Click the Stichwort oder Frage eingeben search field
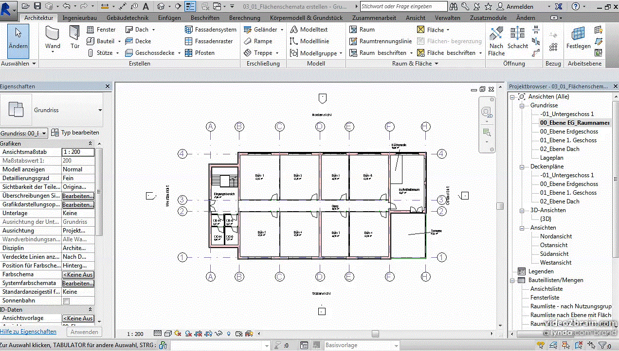619x351 pixels. (x=403, y=6)
